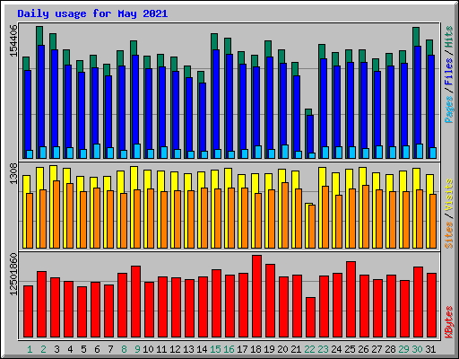
Task: Click day label 31 on x-axis
Action: tap(430, 349)
